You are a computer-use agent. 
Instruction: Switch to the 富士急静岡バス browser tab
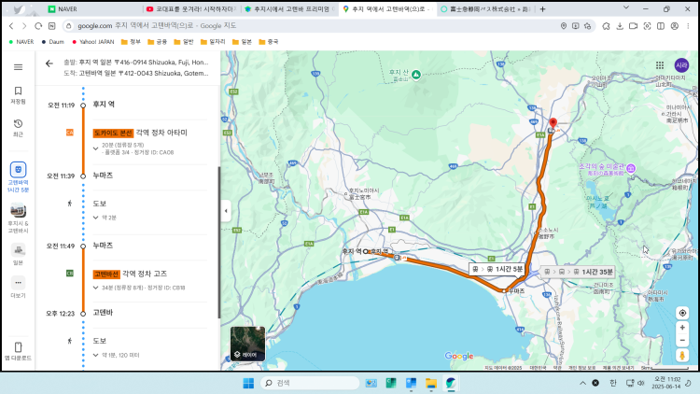[484, 9]
